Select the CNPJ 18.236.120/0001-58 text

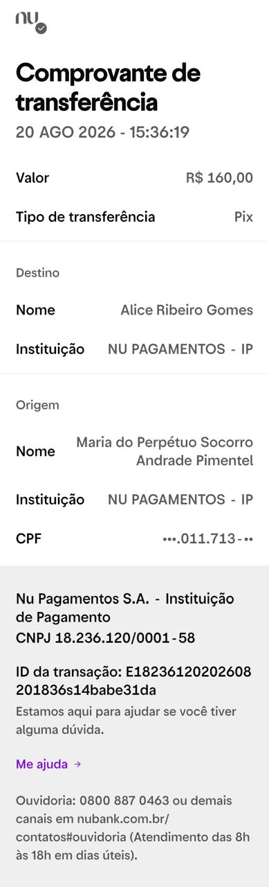[x=105, y=638]
